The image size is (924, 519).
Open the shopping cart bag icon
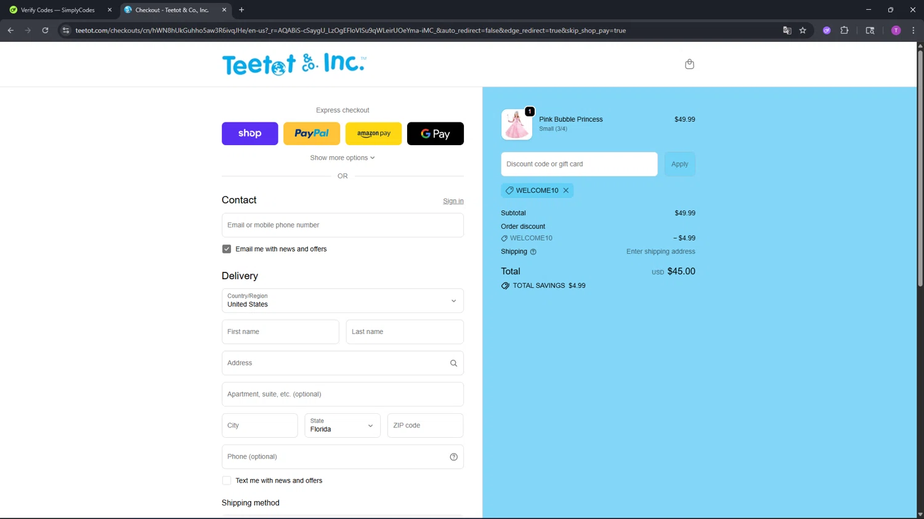coord(689,64)
